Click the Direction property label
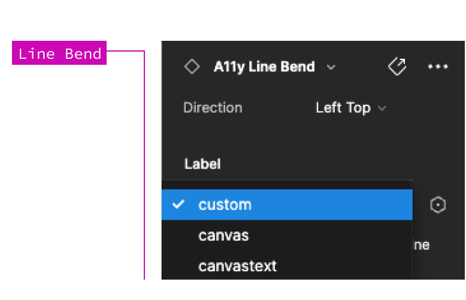This screenshot has height=300, width=466. (x=213, y=108)
